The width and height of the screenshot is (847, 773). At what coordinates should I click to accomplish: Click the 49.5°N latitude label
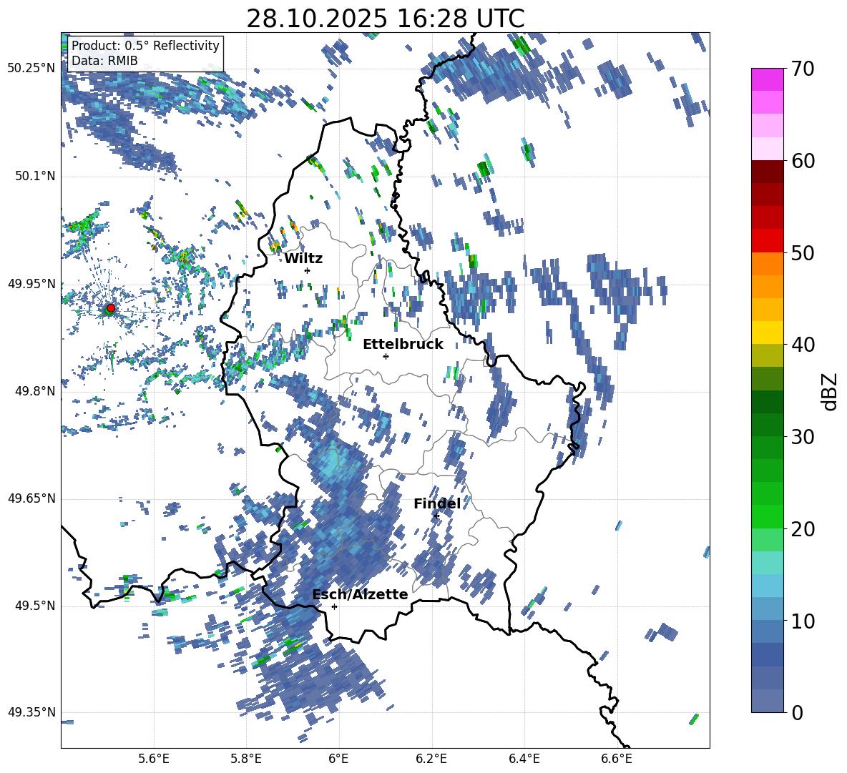click(x=34, y=606)
